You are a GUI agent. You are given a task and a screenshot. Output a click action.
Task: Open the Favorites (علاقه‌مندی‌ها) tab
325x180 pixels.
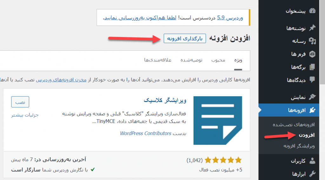158,60
